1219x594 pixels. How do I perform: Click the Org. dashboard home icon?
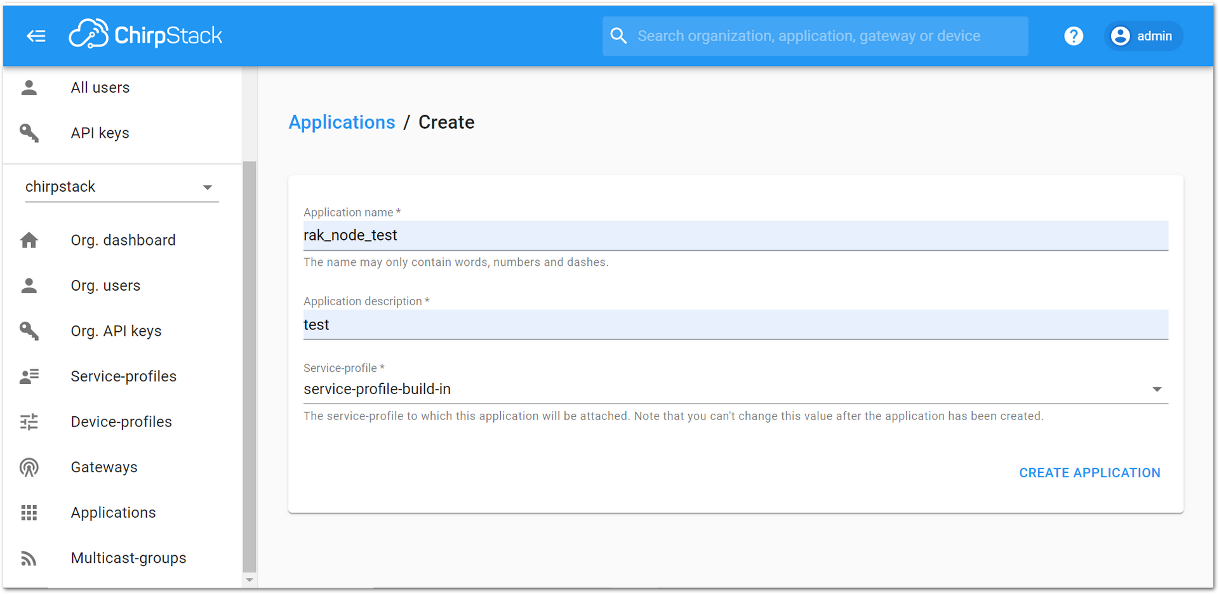tap(29, 241)
